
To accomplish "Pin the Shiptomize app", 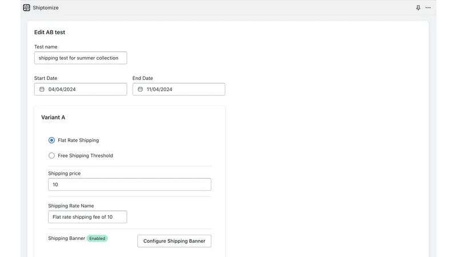I will click(x=418, y=7).
